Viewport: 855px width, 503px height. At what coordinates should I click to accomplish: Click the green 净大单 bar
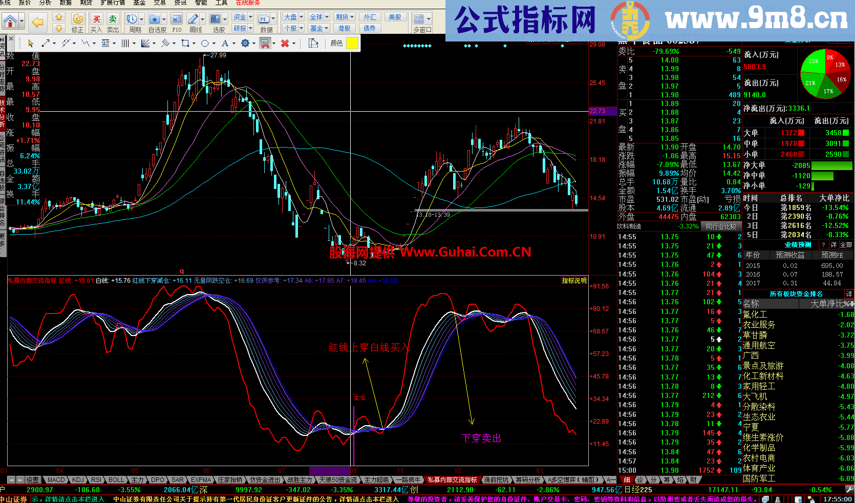832,165
